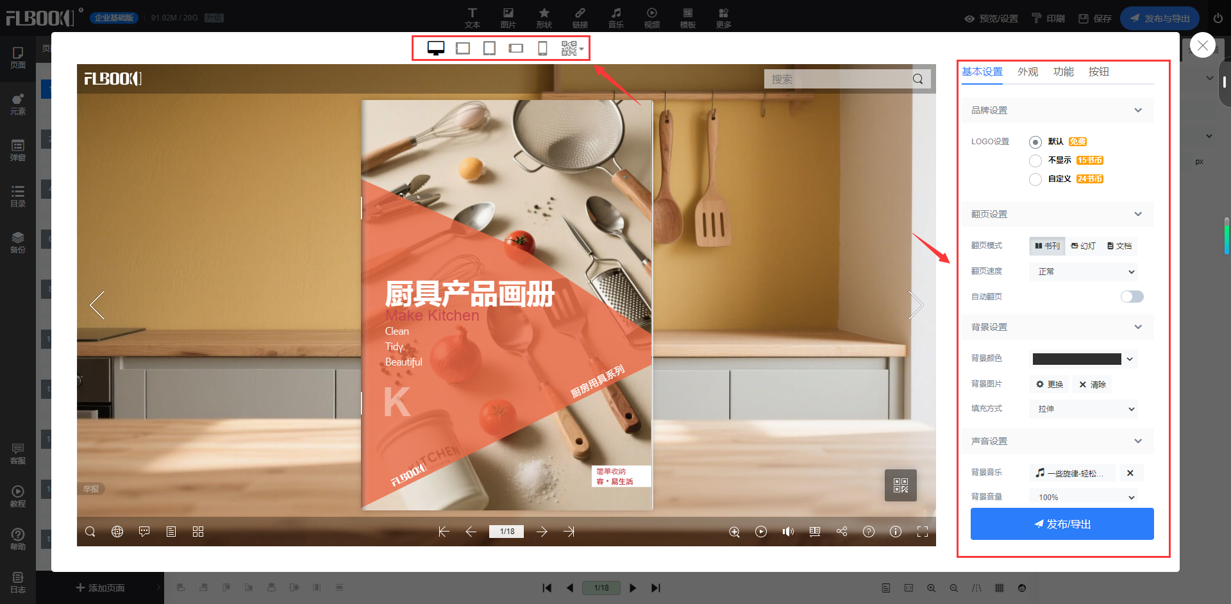Open the 翻页速度 dropdown
This screenshot has width=1231, height=604.
[x=1084, y=272]
